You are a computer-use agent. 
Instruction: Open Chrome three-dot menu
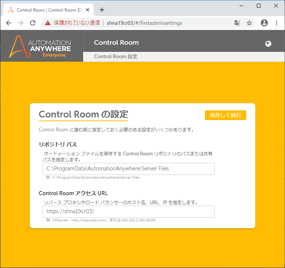pos(276,23)
